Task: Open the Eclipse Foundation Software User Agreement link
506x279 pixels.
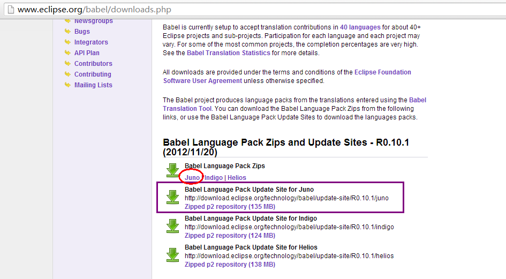Action: [287, 77]
